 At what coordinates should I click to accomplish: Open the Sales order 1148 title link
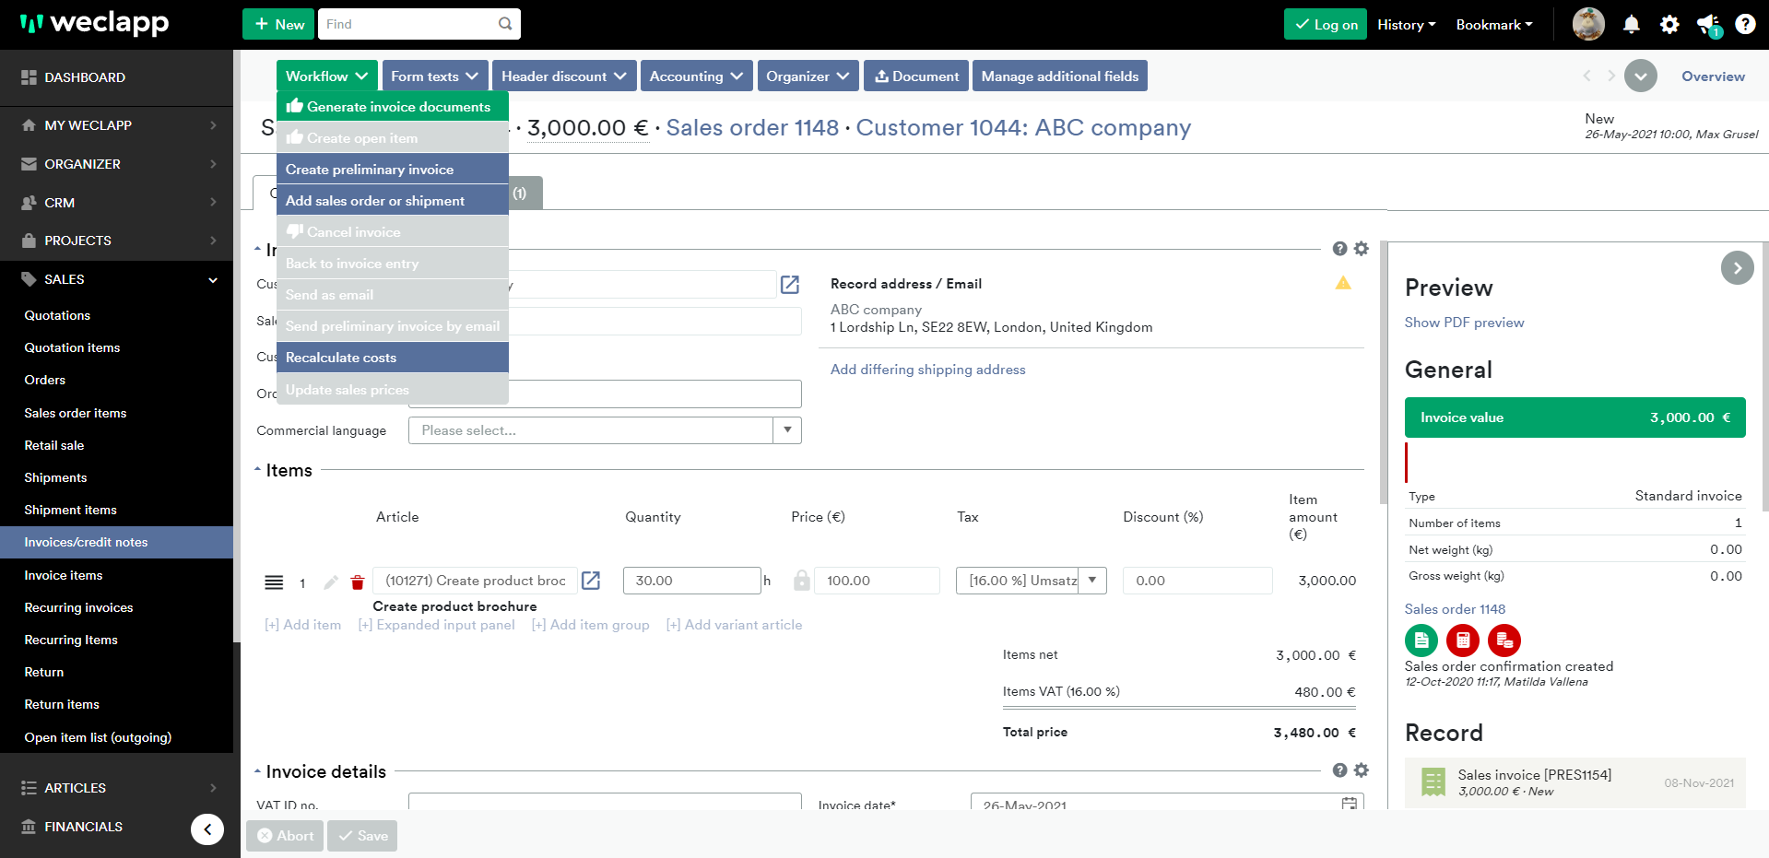752,127
